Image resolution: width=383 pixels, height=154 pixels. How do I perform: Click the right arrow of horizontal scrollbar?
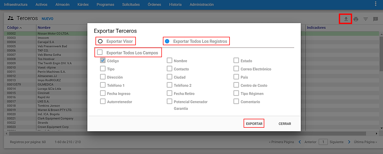click(376, 134)
